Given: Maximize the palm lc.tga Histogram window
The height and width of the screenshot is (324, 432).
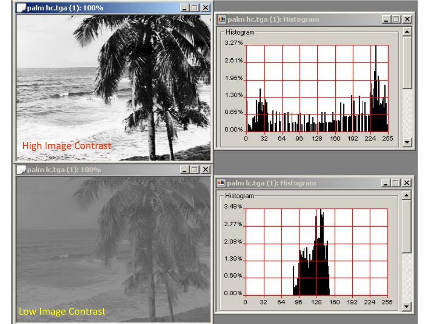Looking at the screenshot, I should pyautogui.click(x=396, y=183).
